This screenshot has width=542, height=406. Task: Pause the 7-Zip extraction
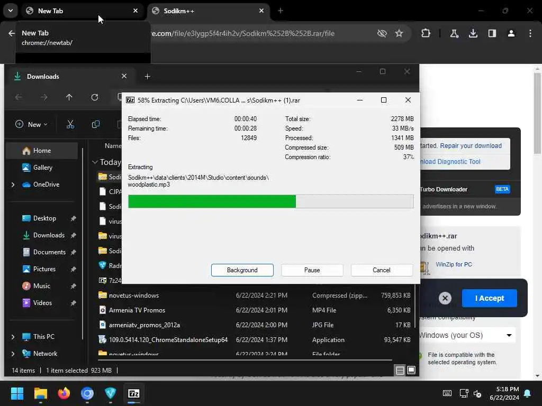(312, 270)
